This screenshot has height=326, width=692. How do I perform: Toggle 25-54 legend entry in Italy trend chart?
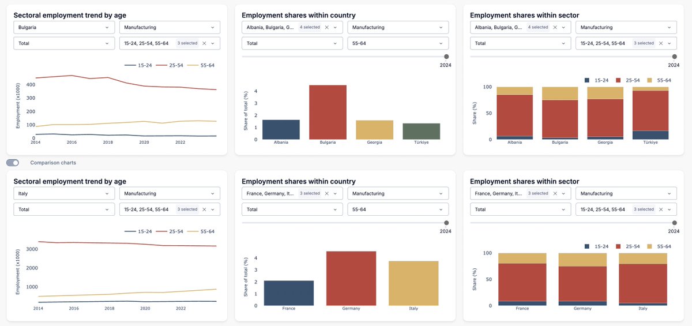click(x=168, y=231)
